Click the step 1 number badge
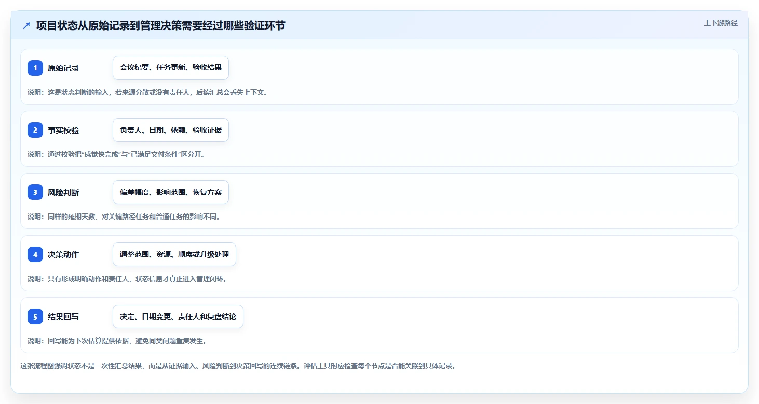 35,68
